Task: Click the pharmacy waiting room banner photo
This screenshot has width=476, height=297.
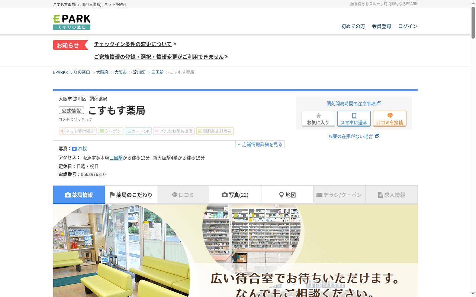Action: (235, 251)
